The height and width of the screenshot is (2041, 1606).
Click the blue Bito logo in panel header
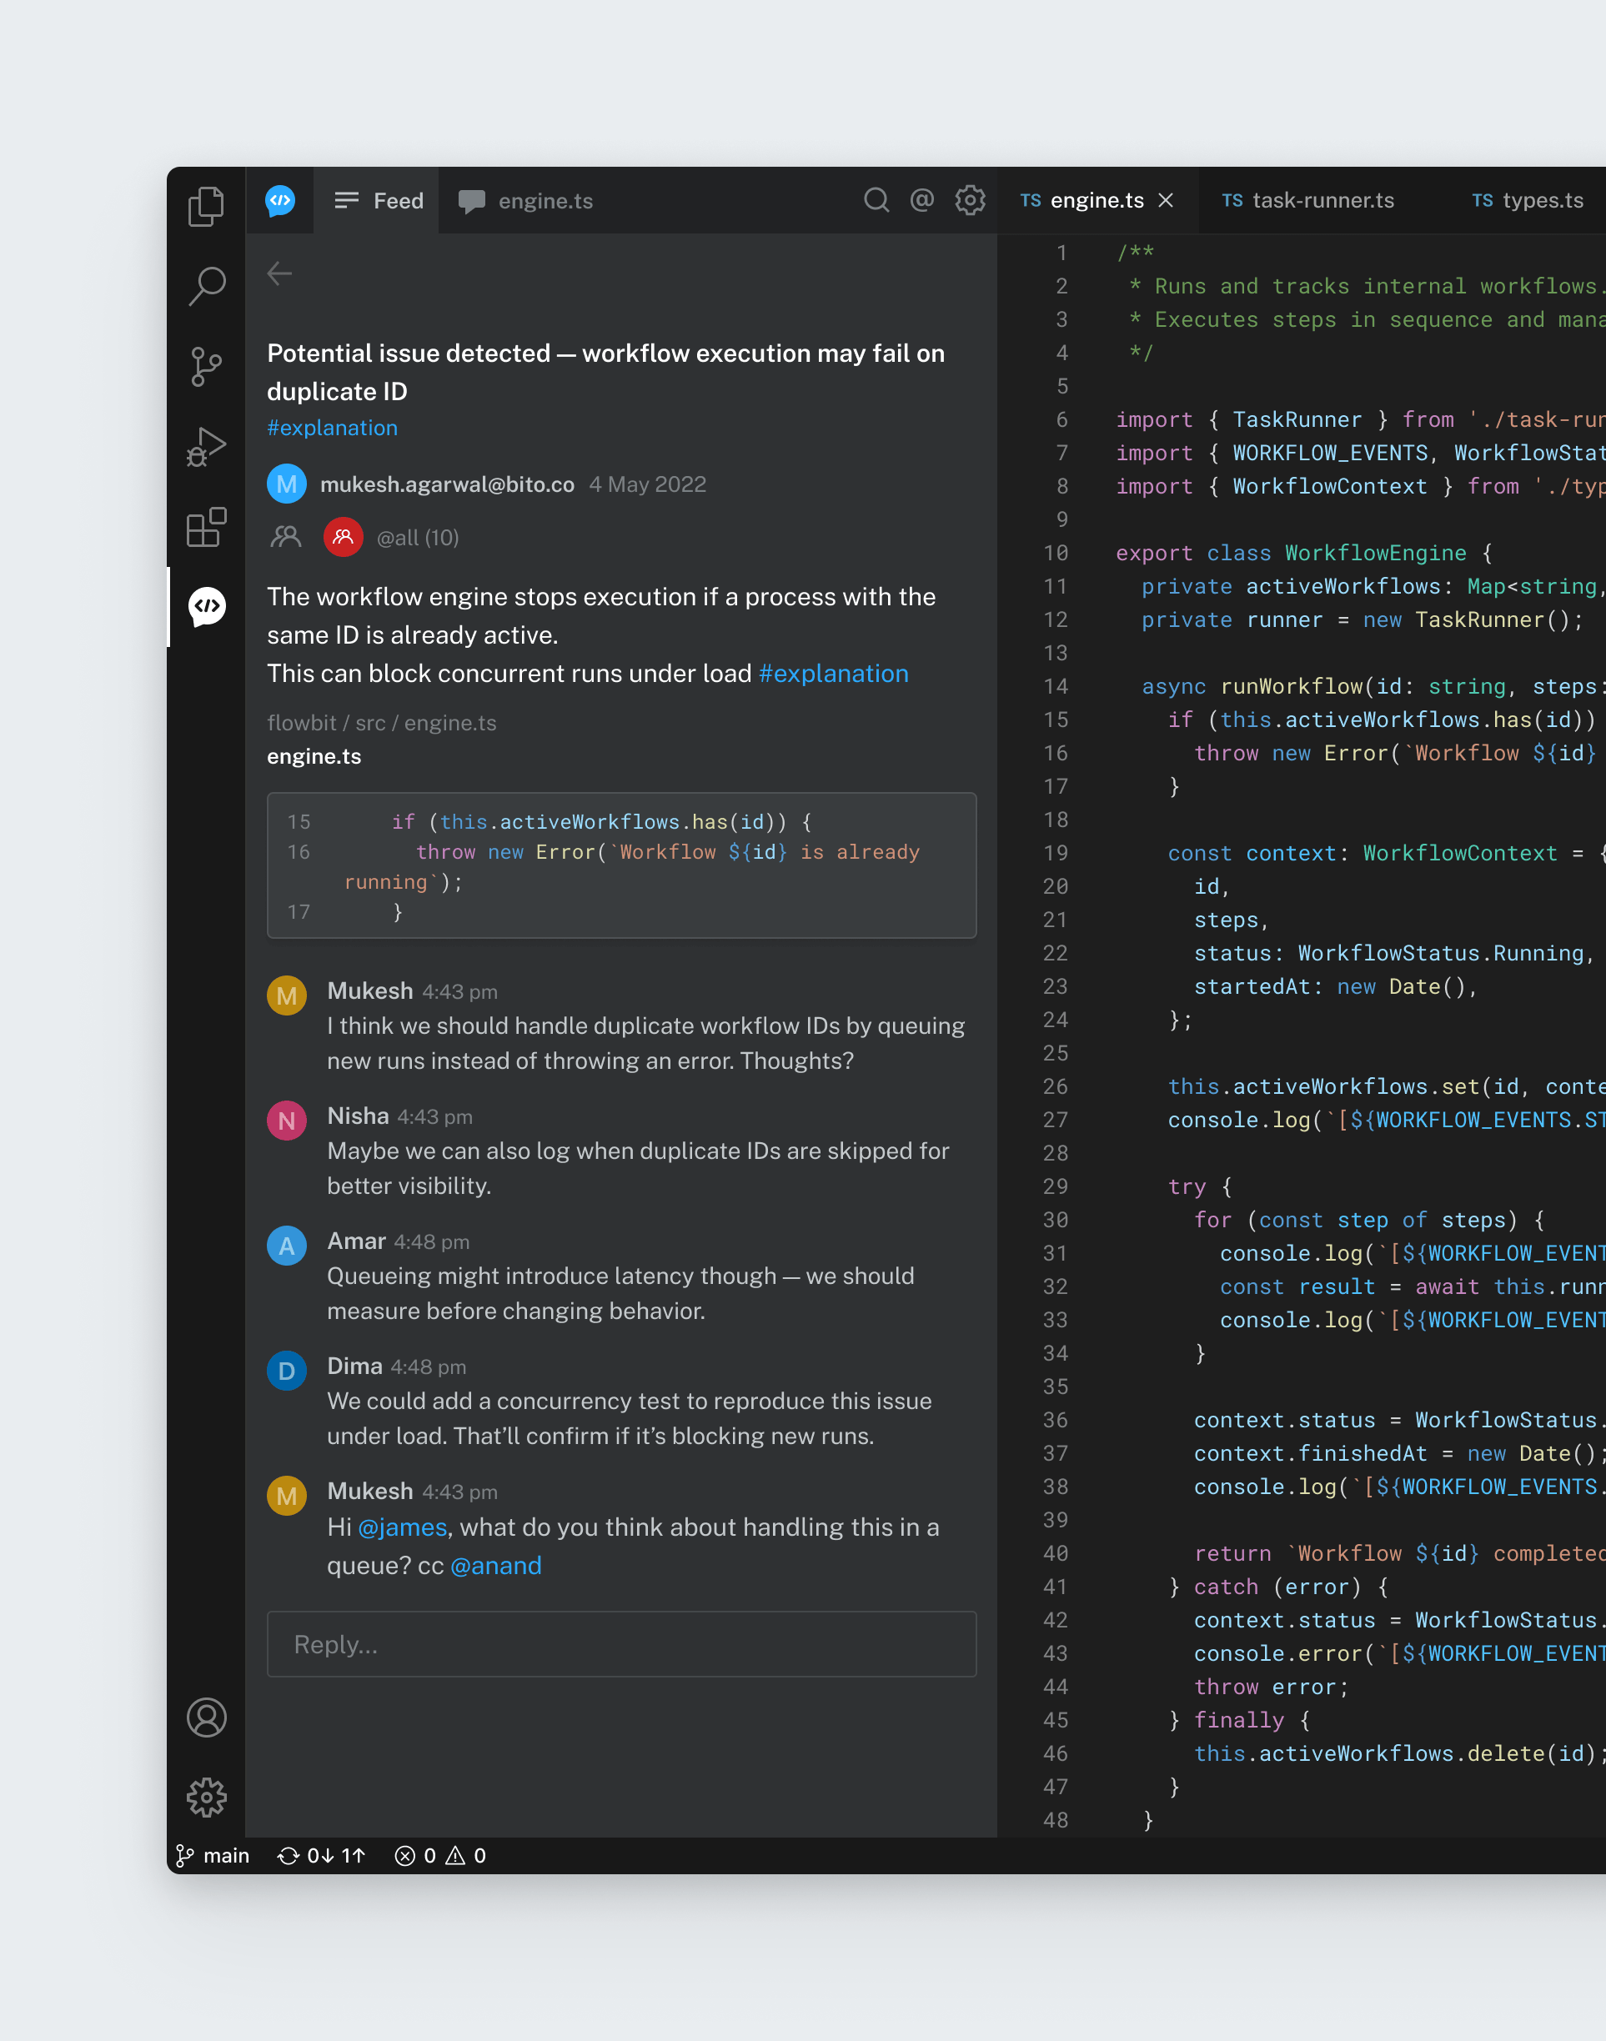click(x=280, y=200)
